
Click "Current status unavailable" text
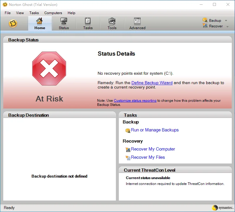tap(148, 178)
